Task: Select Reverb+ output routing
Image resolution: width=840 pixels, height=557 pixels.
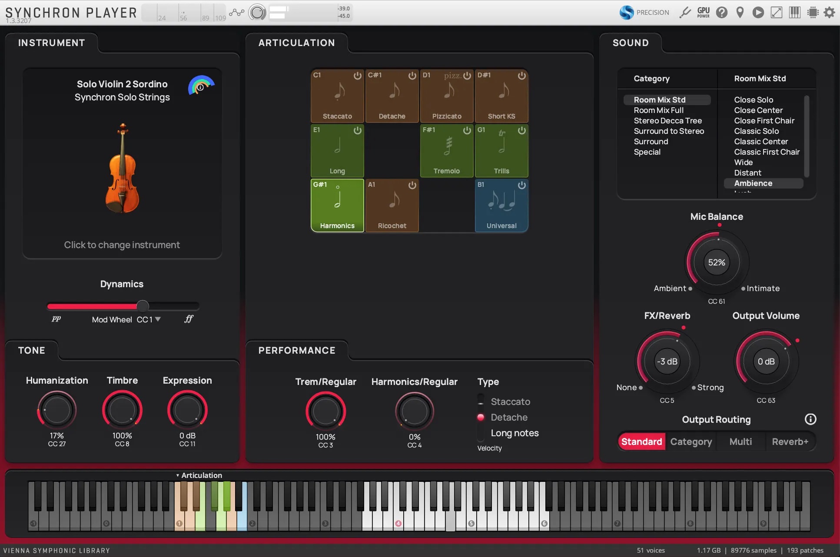Action: coord(790,441)
